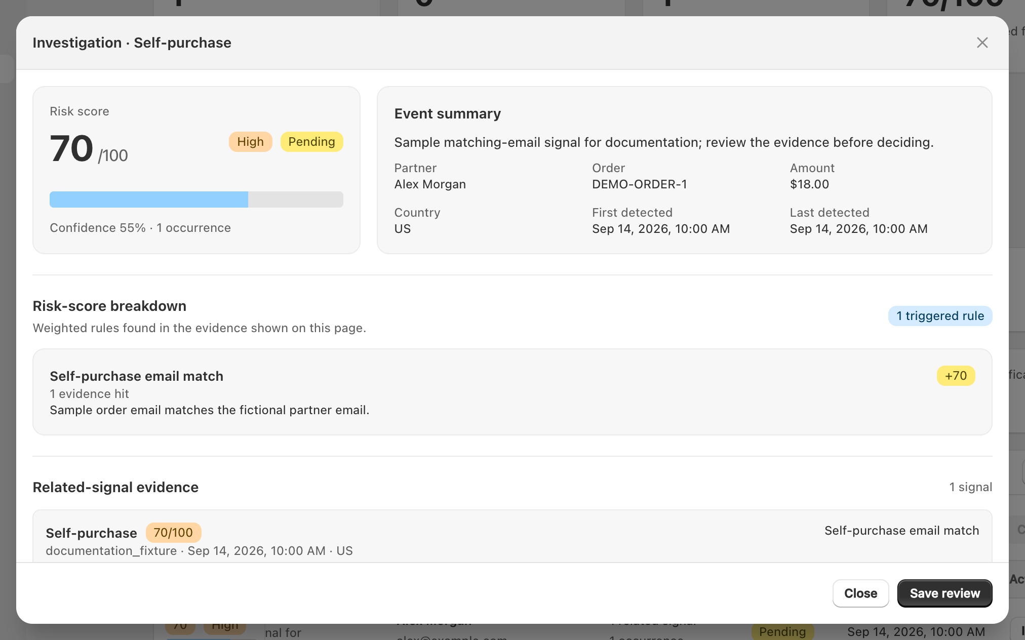Click the +70 score weight badge
Screen dimensions: 1025x640
pyautogui.click(x=956, y=376)
